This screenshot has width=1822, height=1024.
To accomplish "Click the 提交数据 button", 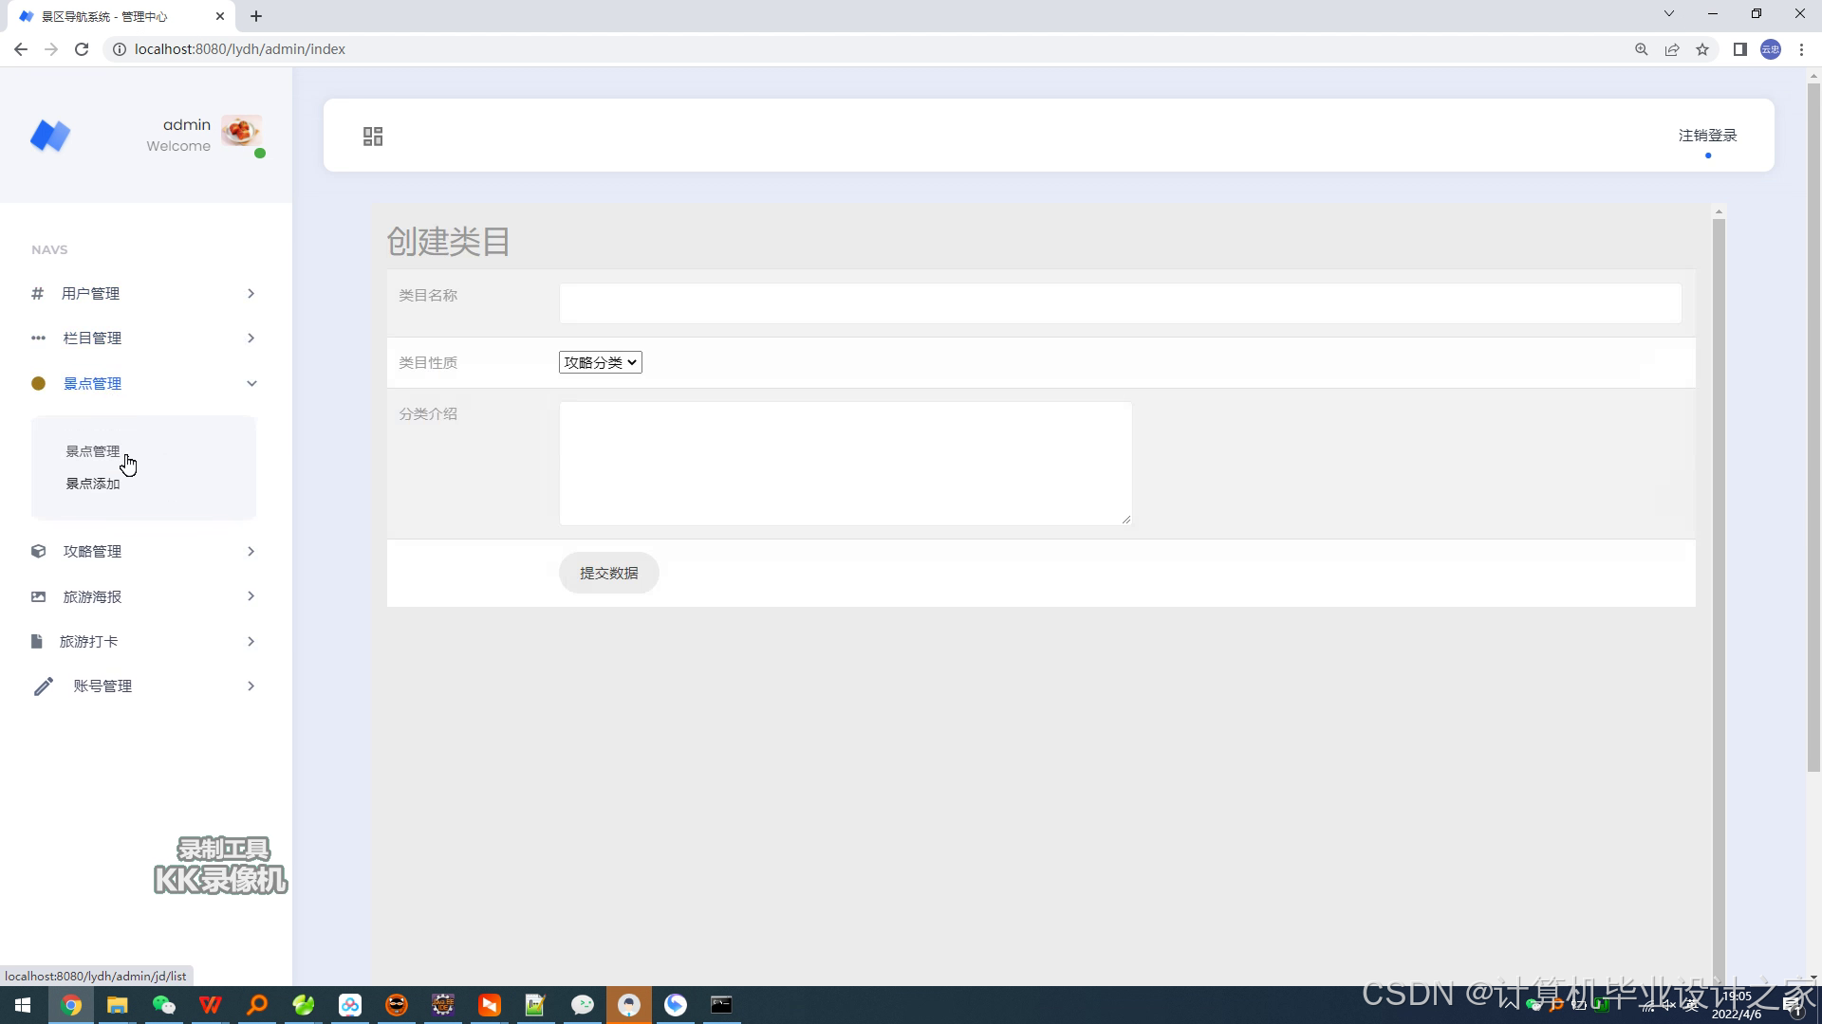I will coord(608,573).
